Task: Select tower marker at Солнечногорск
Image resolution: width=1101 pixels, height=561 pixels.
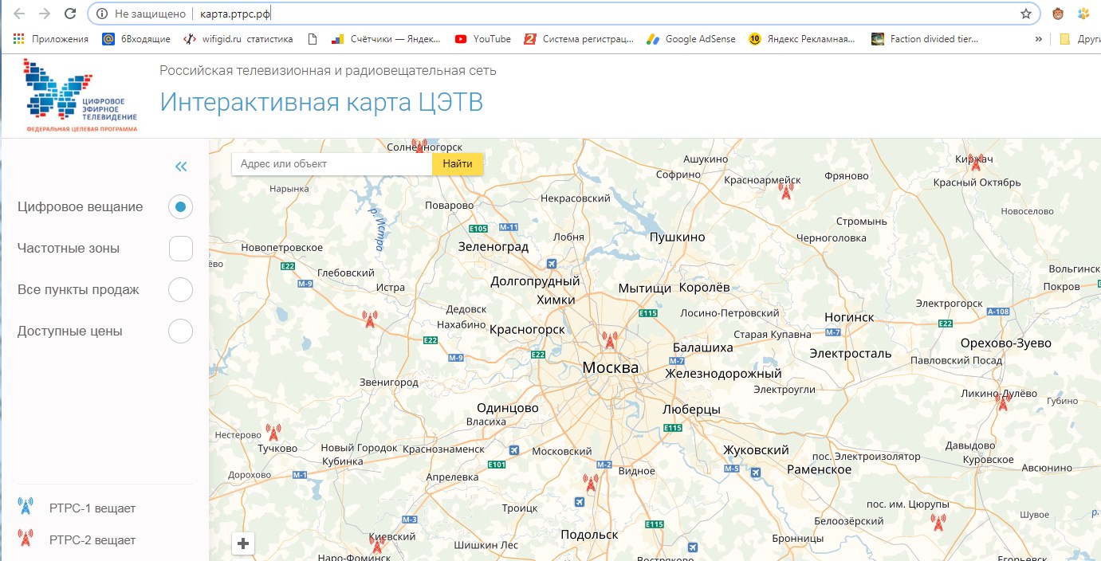Action: coord(420,146)
